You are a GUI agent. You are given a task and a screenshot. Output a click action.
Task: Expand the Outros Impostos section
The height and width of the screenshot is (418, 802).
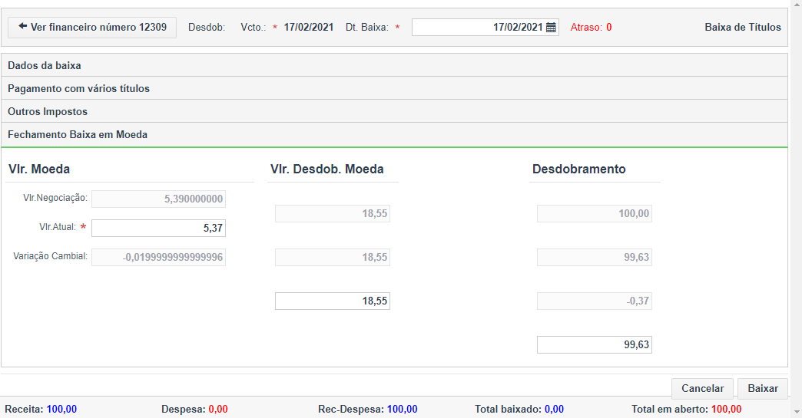[x=394, y=111]
